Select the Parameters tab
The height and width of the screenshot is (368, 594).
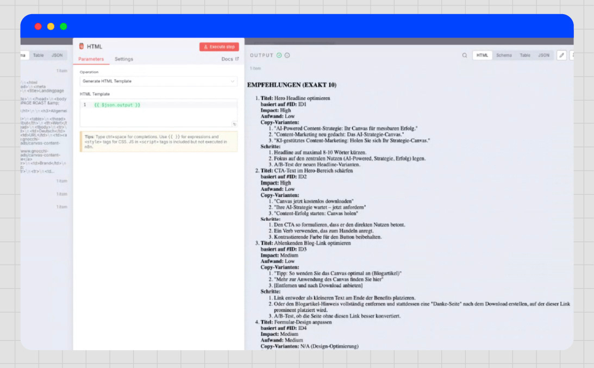91,59
